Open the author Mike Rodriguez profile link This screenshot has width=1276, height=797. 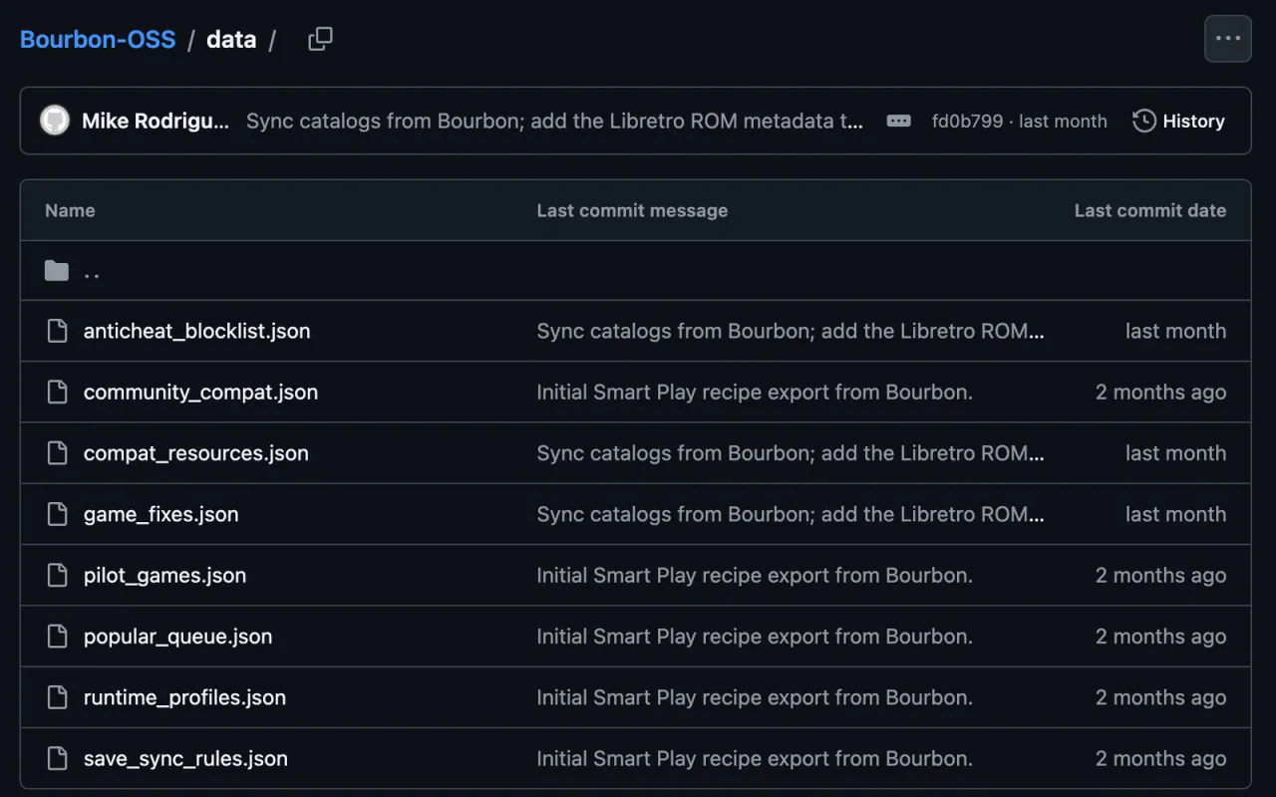(x=156, y=122)
